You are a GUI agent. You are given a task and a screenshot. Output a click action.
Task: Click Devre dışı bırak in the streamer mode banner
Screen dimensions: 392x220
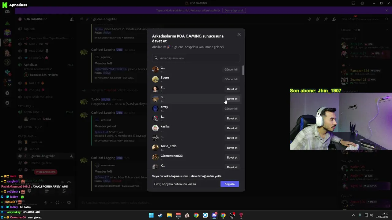235,10
